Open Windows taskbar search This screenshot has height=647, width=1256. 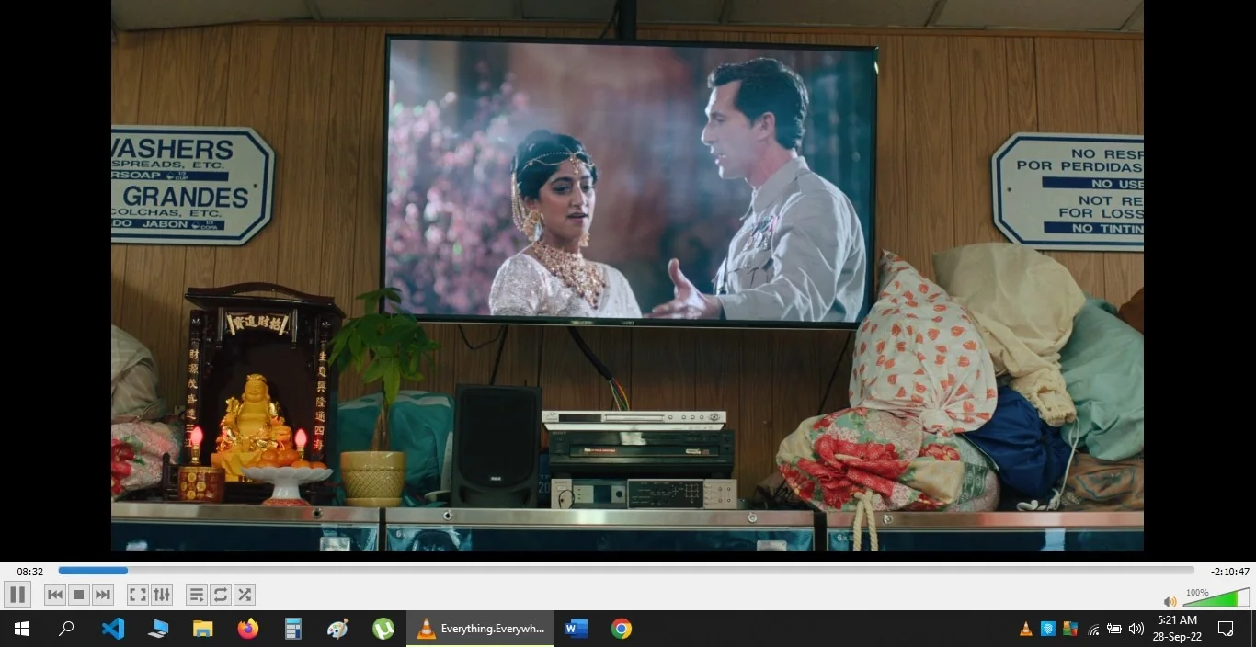point(66,629)
